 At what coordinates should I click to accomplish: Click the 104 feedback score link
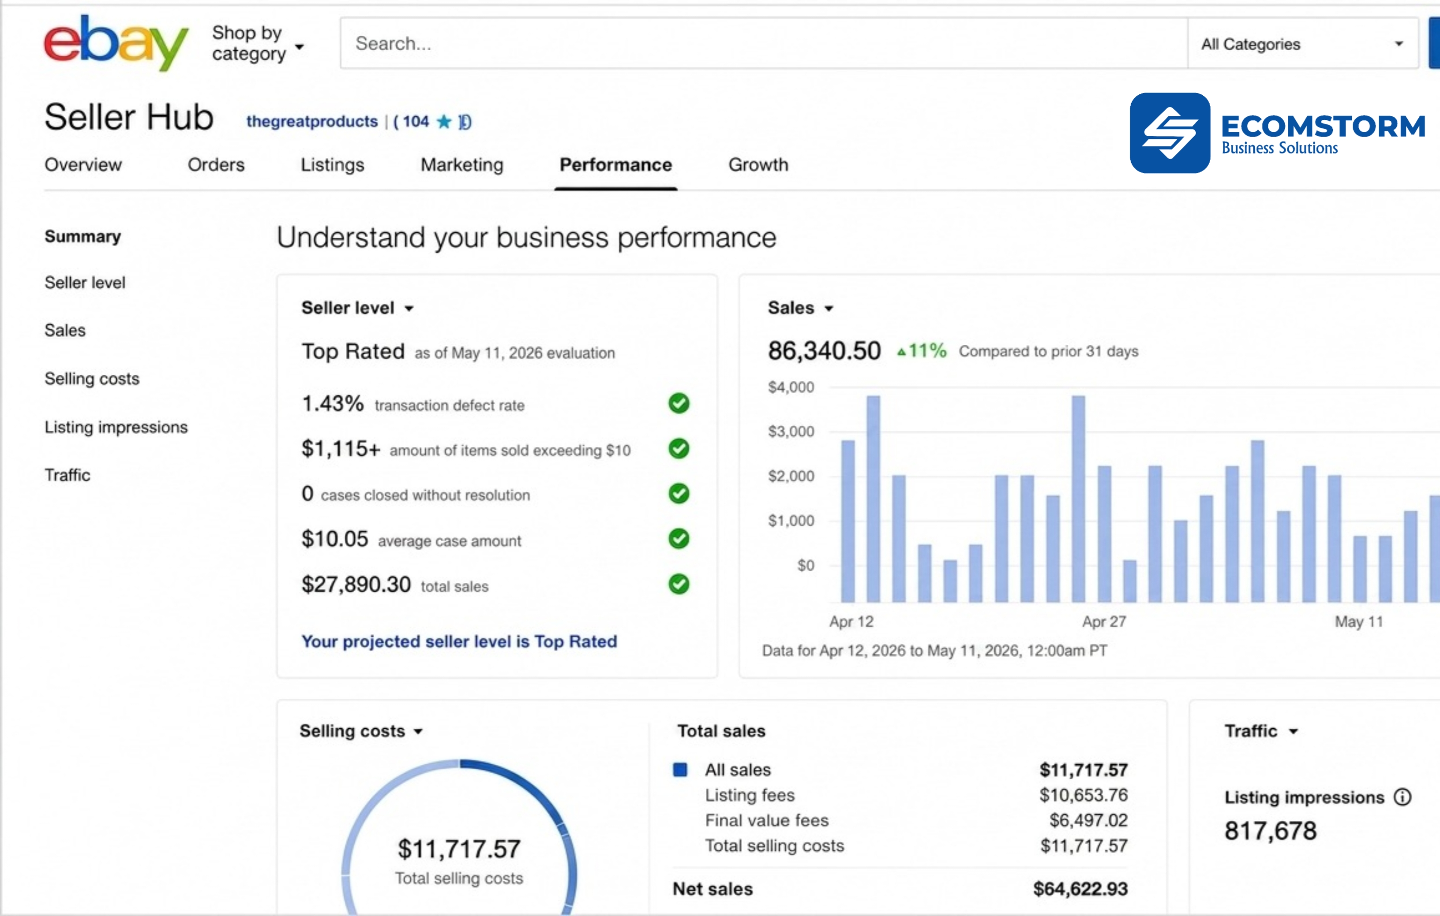tap(416, 122)
